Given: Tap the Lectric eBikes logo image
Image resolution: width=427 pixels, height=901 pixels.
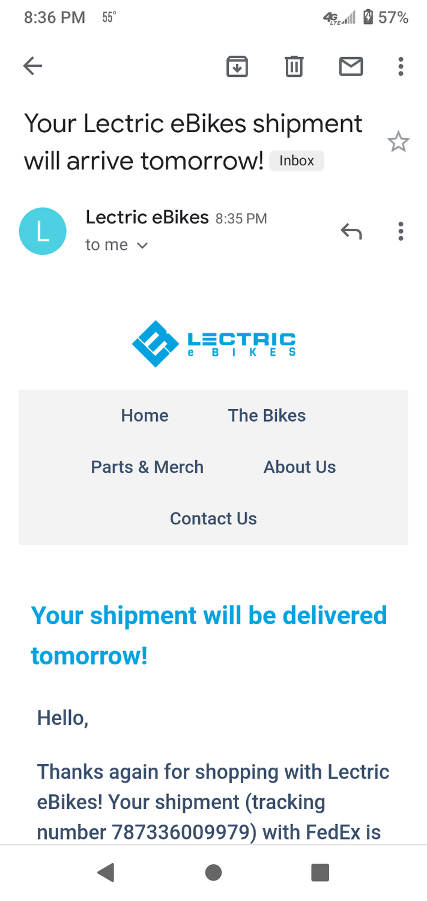Looking at the screenshot, I should coord(214,344).
